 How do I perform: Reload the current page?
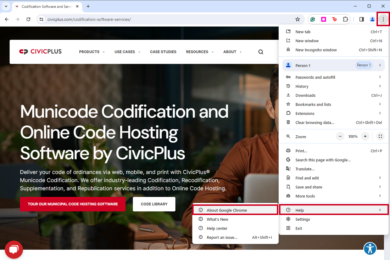28,19
